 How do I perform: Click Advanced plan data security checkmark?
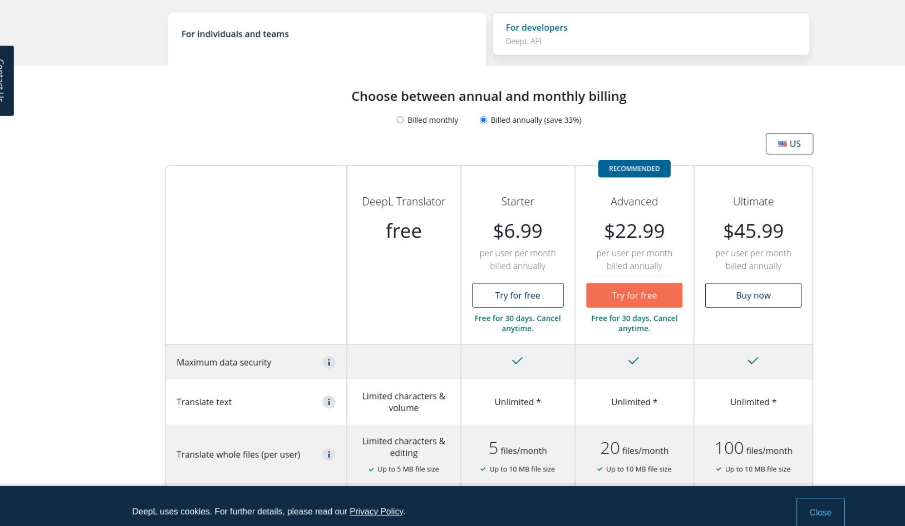pyautogui.click(x=633, y=361)
